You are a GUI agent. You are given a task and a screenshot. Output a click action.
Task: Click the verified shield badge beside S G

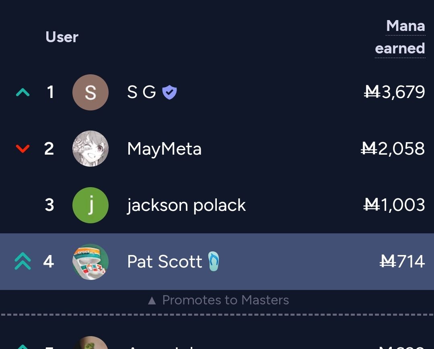point(169,92)
